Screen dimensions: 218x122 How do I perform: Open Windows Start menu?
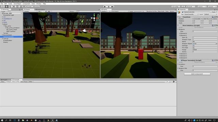(2, 120)
